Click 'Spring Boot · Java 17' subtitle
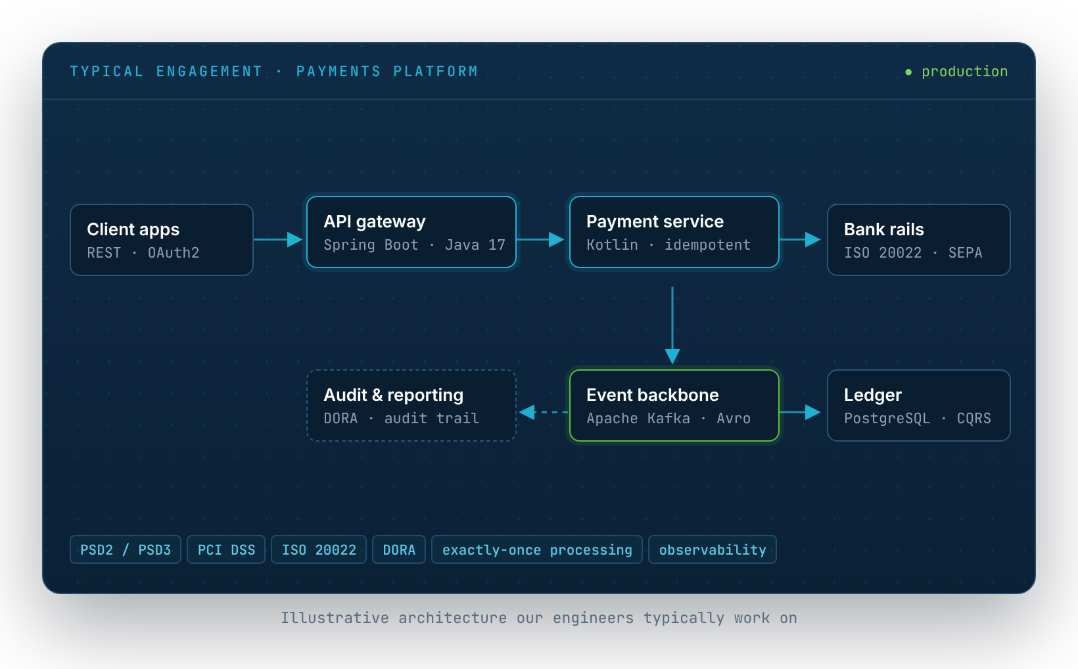The width and height of the screenshot is (1078, 669). pos(415,245)
